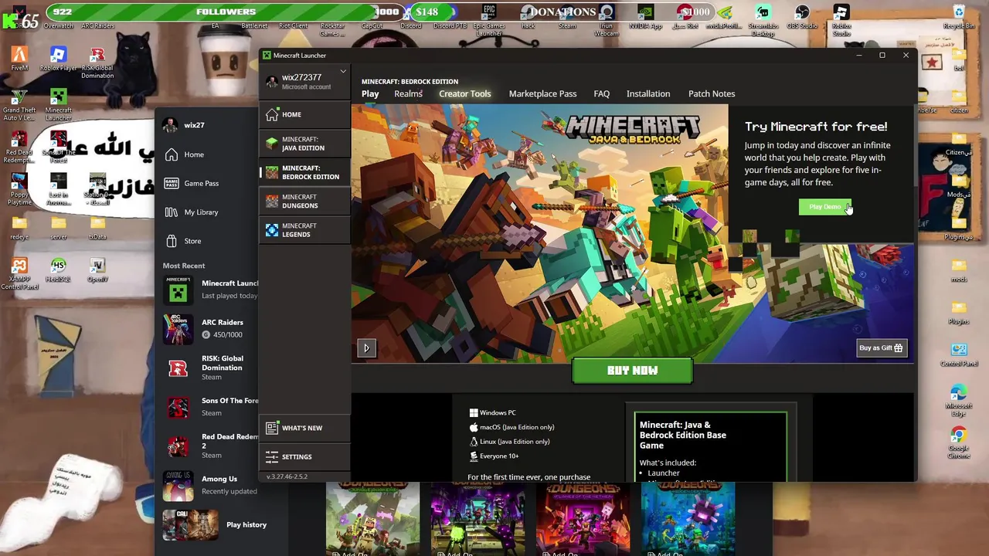Select Red Dead Redemption 2 in recent list
This screenshot has width=989, height=556.
(x=209, y=446)
